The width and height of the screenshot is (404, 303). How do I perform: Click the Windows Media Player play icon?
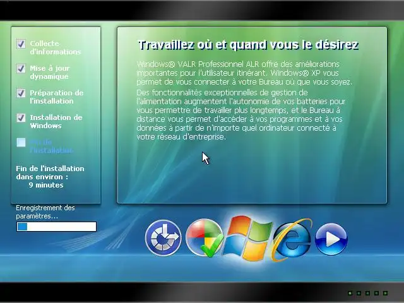(x=331, y=239)
